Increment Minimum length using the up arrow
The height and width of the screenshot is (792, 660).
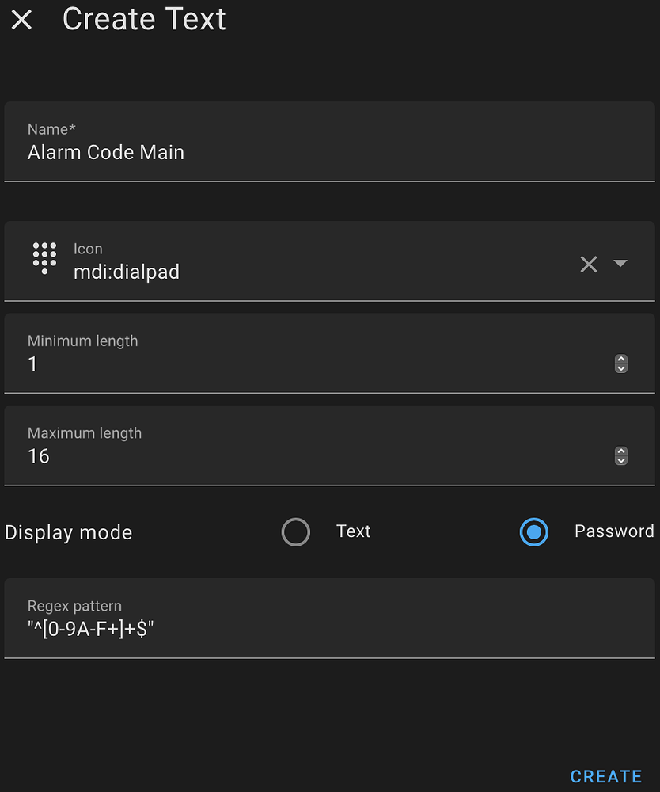(x=620, y=360)
